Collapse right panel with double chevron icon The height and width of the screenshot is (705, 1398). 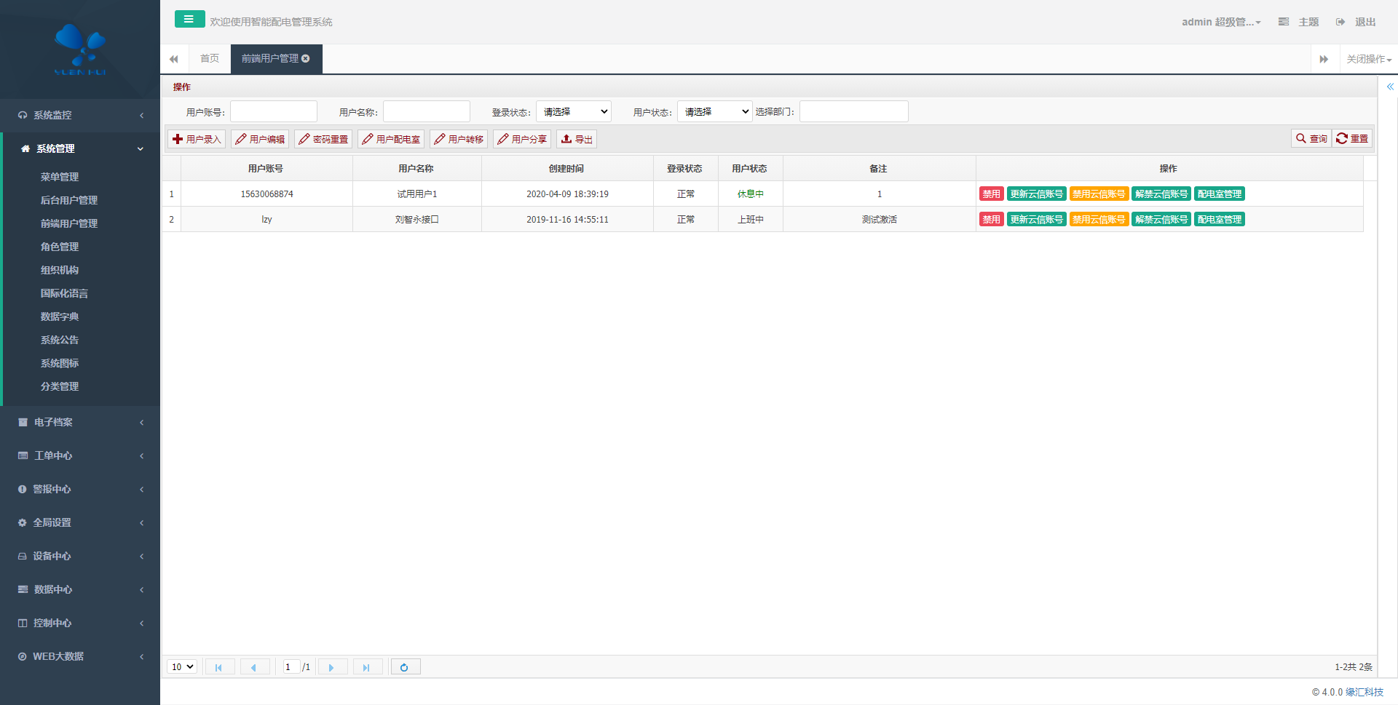1390,87
